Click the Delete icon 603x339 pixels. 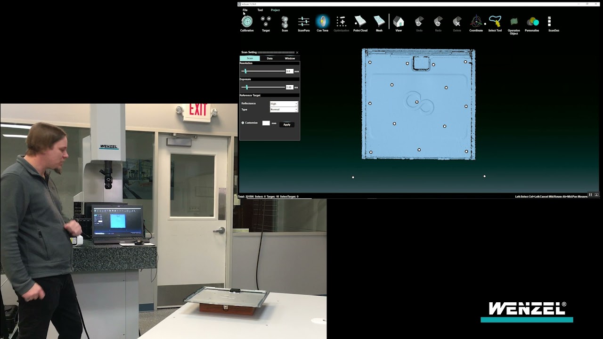tap(457, 22)
